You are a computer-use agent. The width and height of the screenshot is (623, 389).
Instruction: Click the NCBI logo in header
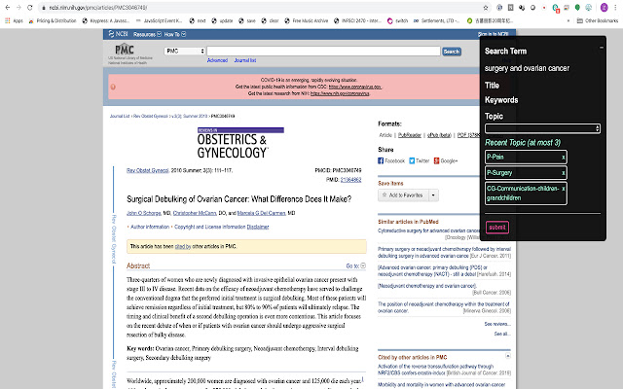[118, 34]
